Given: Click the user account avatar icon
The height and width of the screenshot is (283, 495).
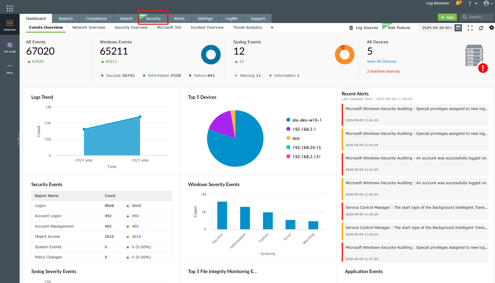Looking at the screenshot, I should tap(486, 3).
